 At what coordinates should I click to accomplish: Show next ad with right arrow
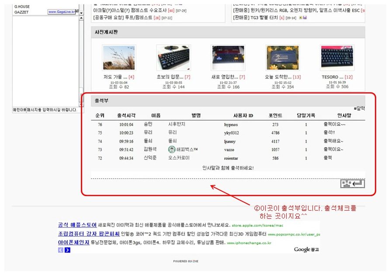tap(67, 250)
